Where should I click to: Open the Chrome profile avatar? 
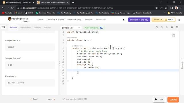pos(176,8)
